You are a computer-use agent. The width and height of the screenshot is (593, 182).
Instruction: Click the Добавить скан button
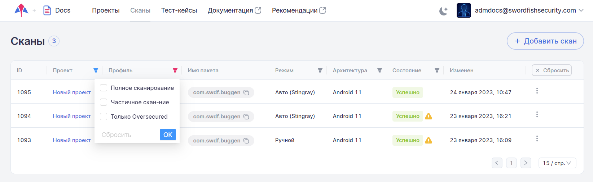tap(545, 41)
